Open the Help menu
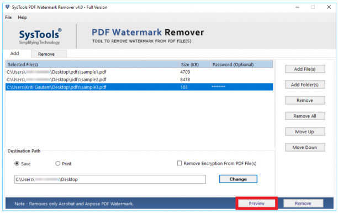Image resolution: width=338 pixels, height=213 pixels. click(x=22, y=17)
